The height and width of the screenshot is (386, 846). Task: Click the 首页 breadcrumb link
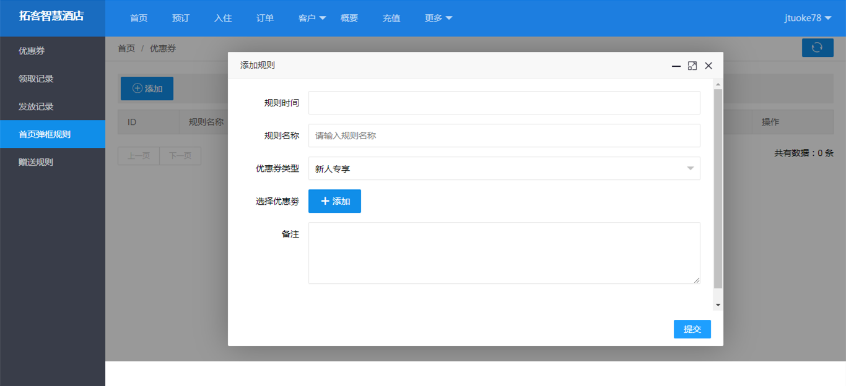click(126, 48)
